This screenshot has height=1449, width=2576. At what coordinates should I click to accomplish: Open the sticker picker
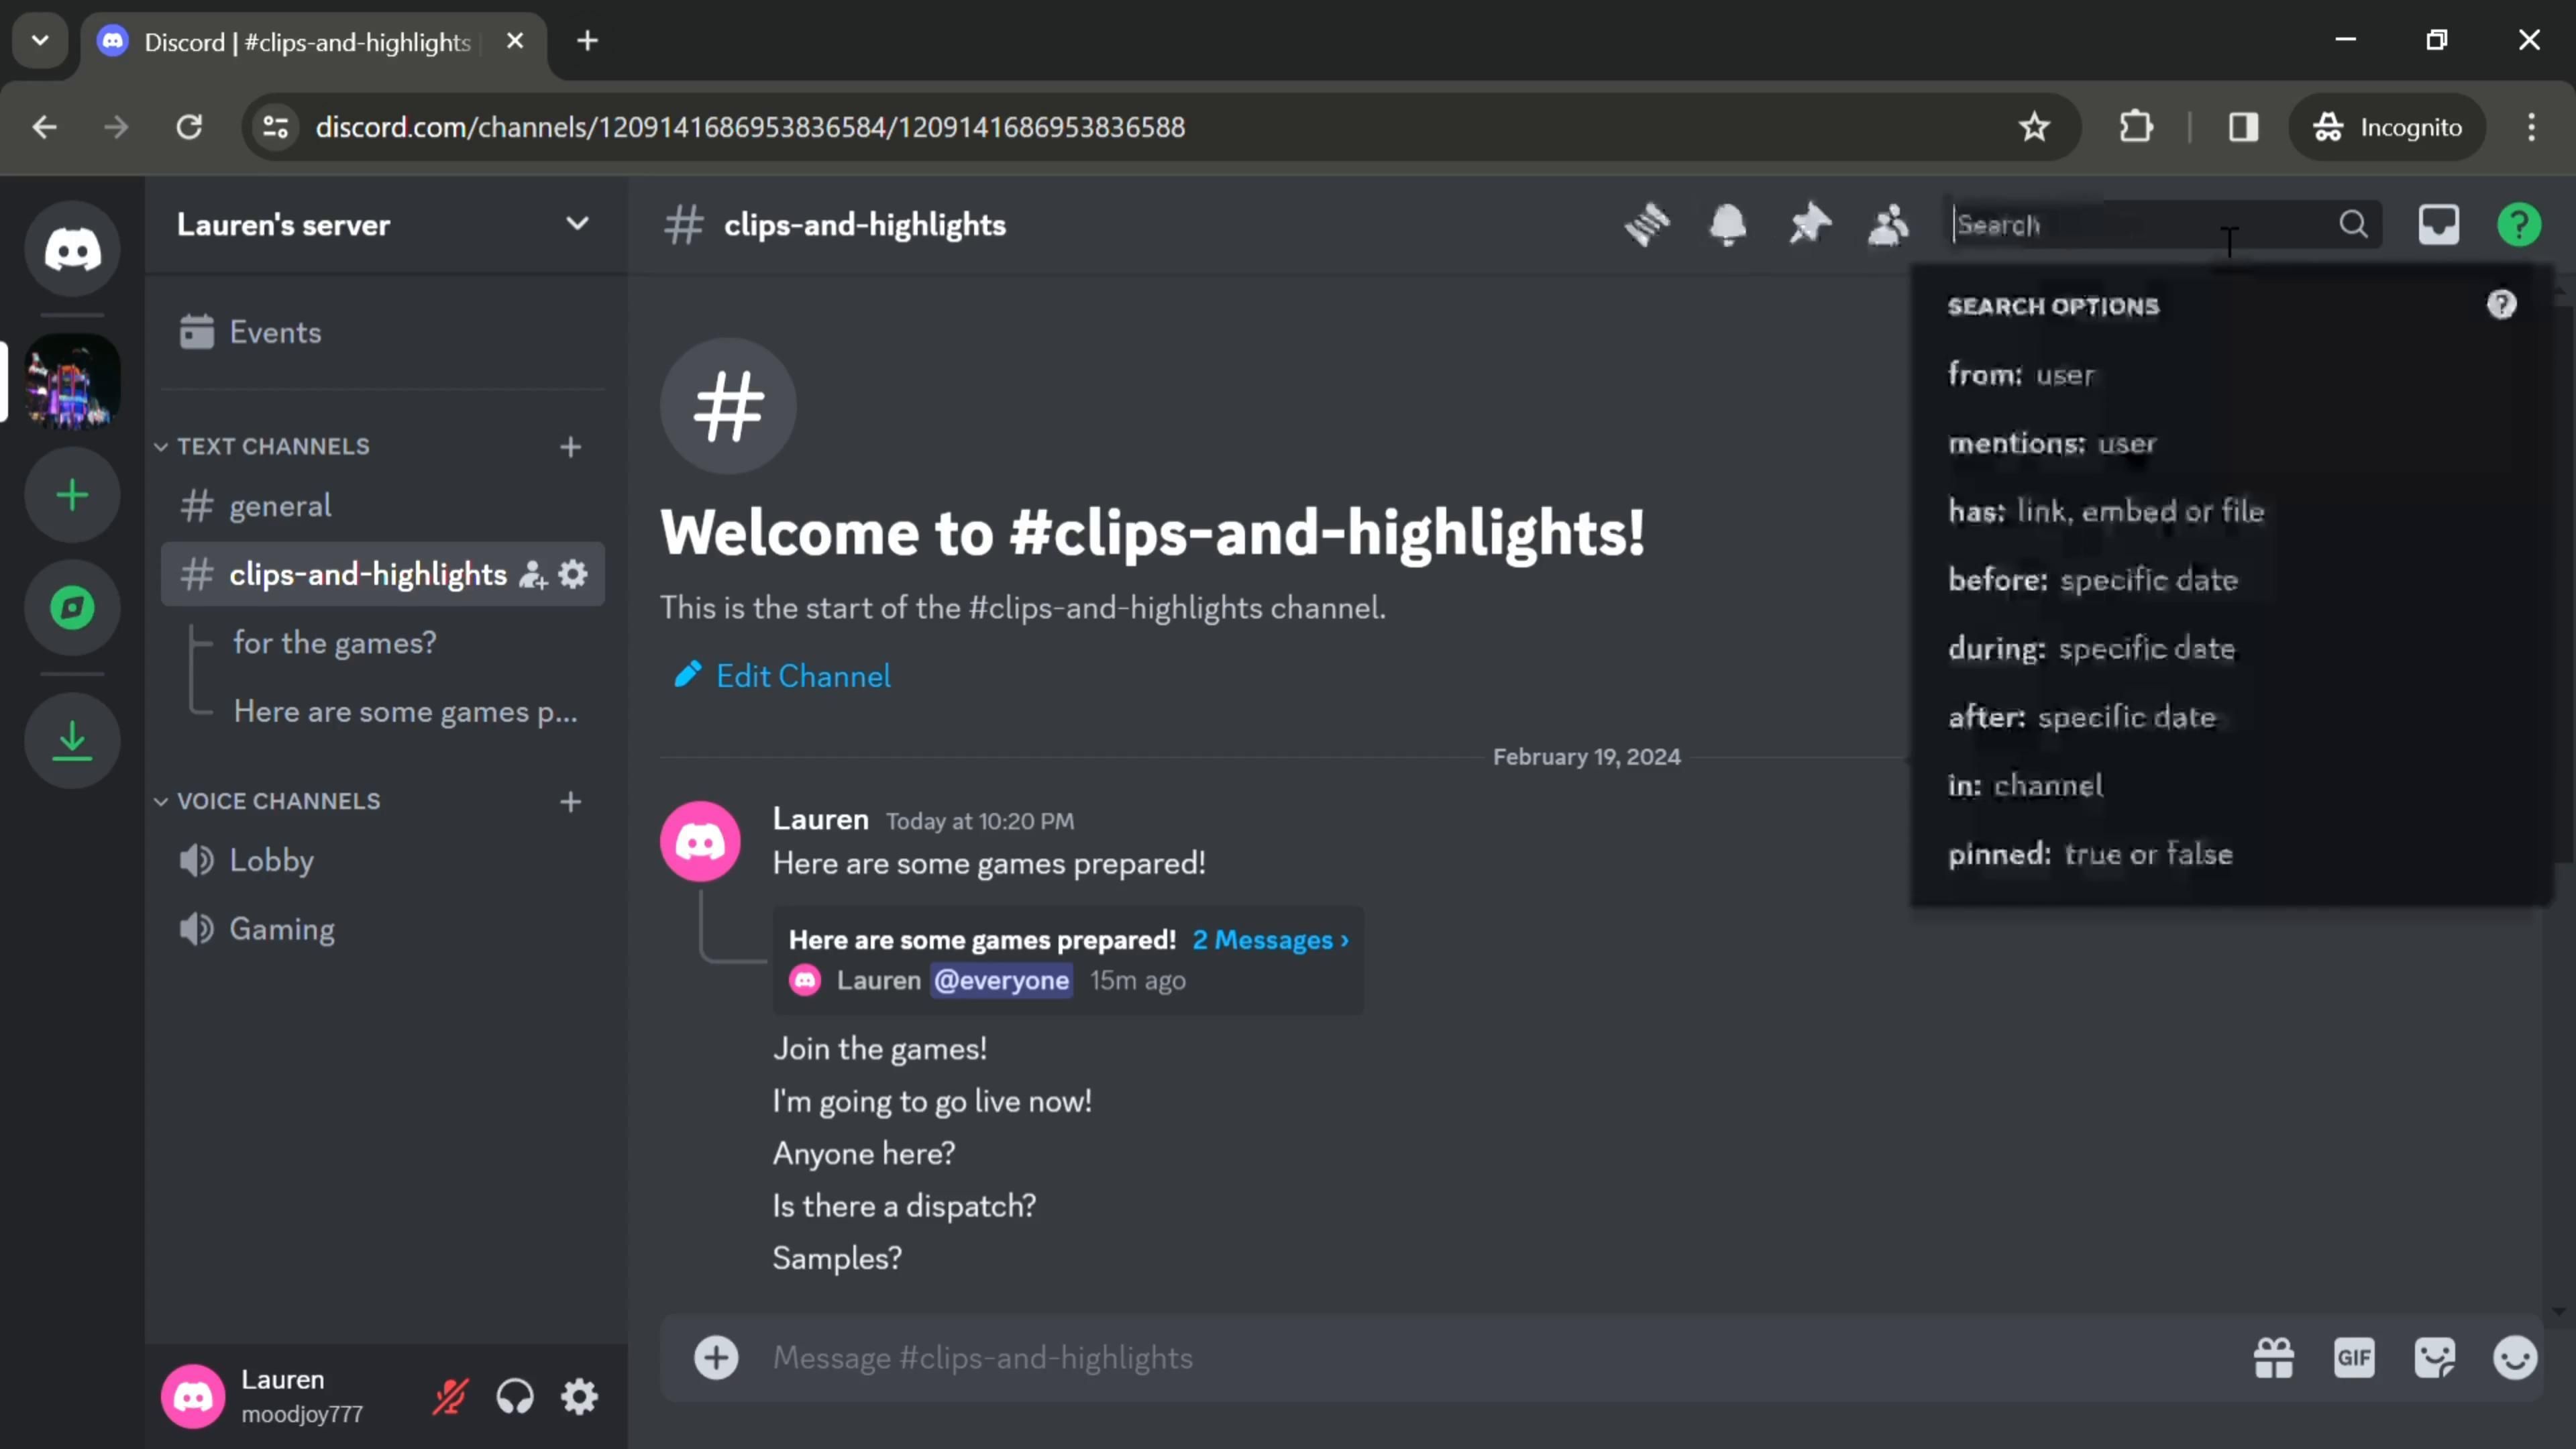(x=2434, y=1357)
